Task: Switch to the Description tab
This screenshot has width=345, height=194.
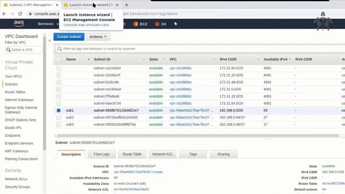Action: click(x=71, y=154)
